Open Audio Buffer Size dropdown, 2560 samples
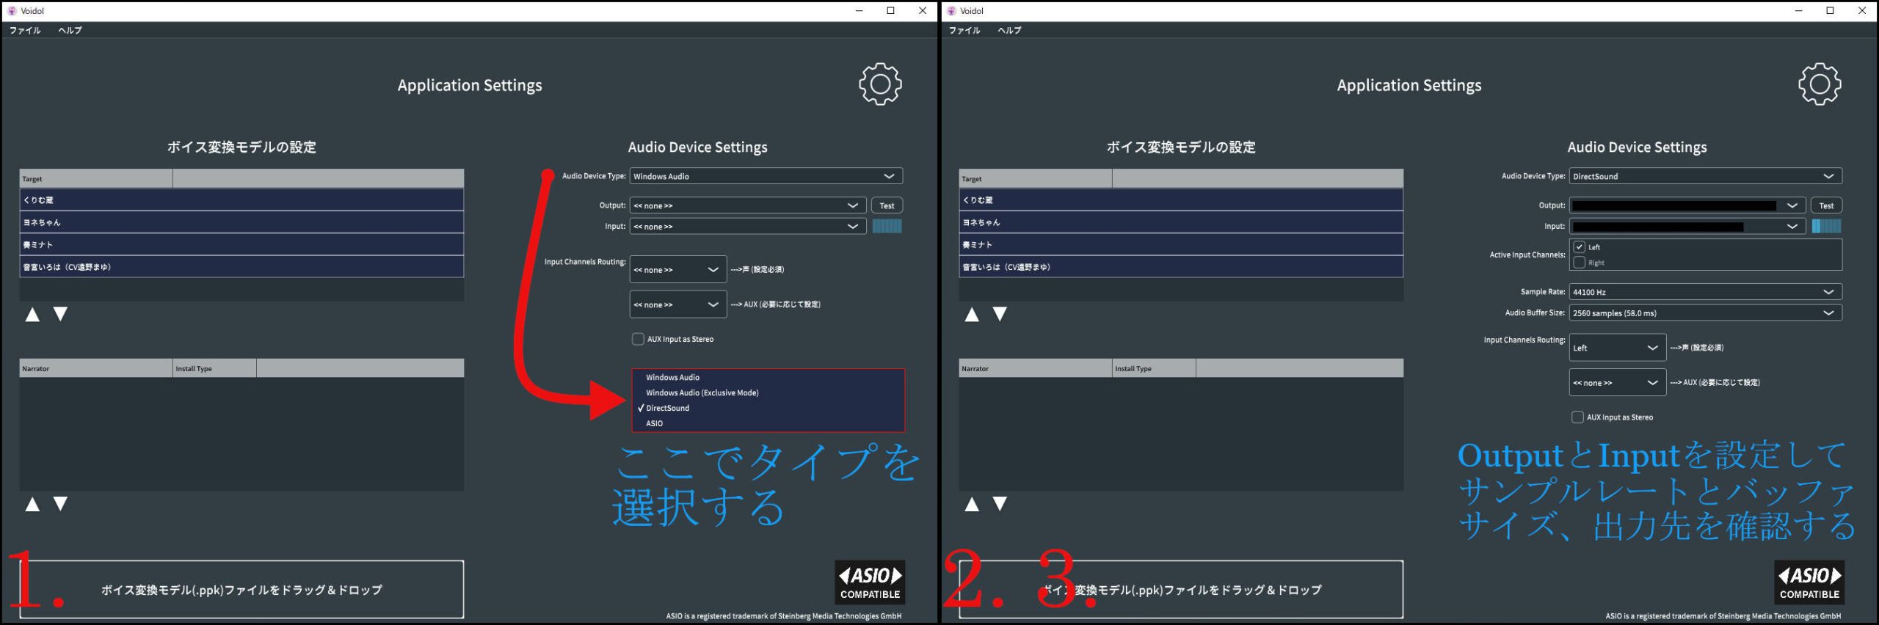Image resolution: width=1879 pixels, height=625 pixels. [1706, 313]
